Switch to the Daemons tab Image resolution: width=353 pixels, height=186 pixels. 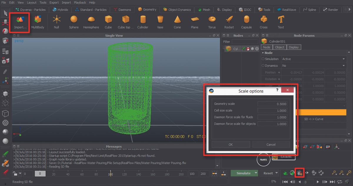[x=123, y=9]
